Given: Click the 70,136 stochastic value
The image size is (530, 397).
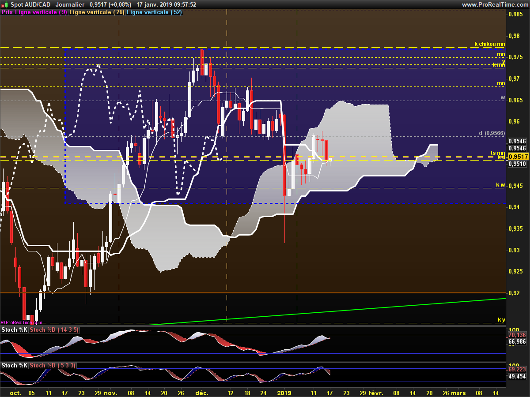Looking at the screenshot, I should point(517,335).
